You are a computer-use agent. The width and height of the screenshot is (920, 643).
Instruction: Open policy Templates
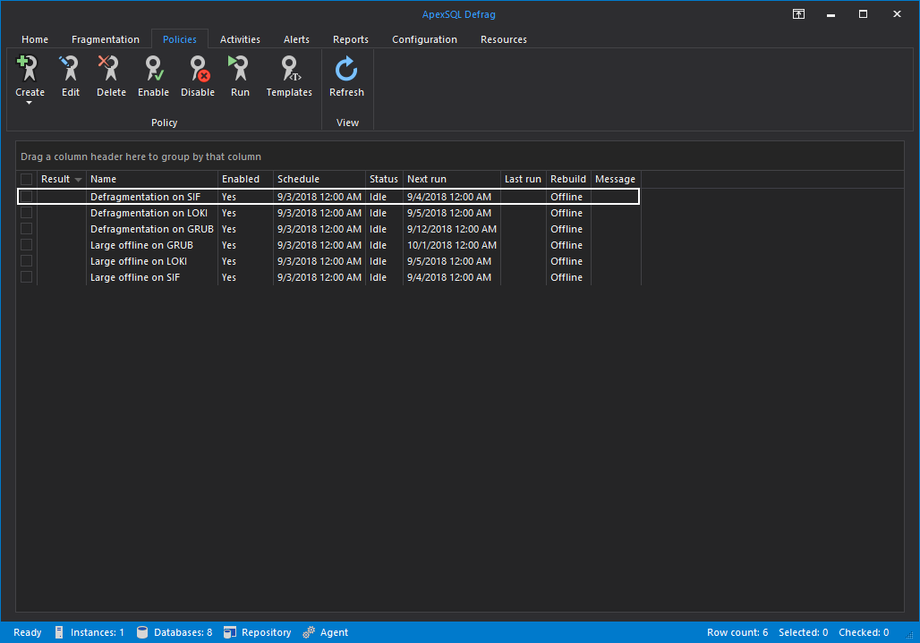tap(289, 70)
